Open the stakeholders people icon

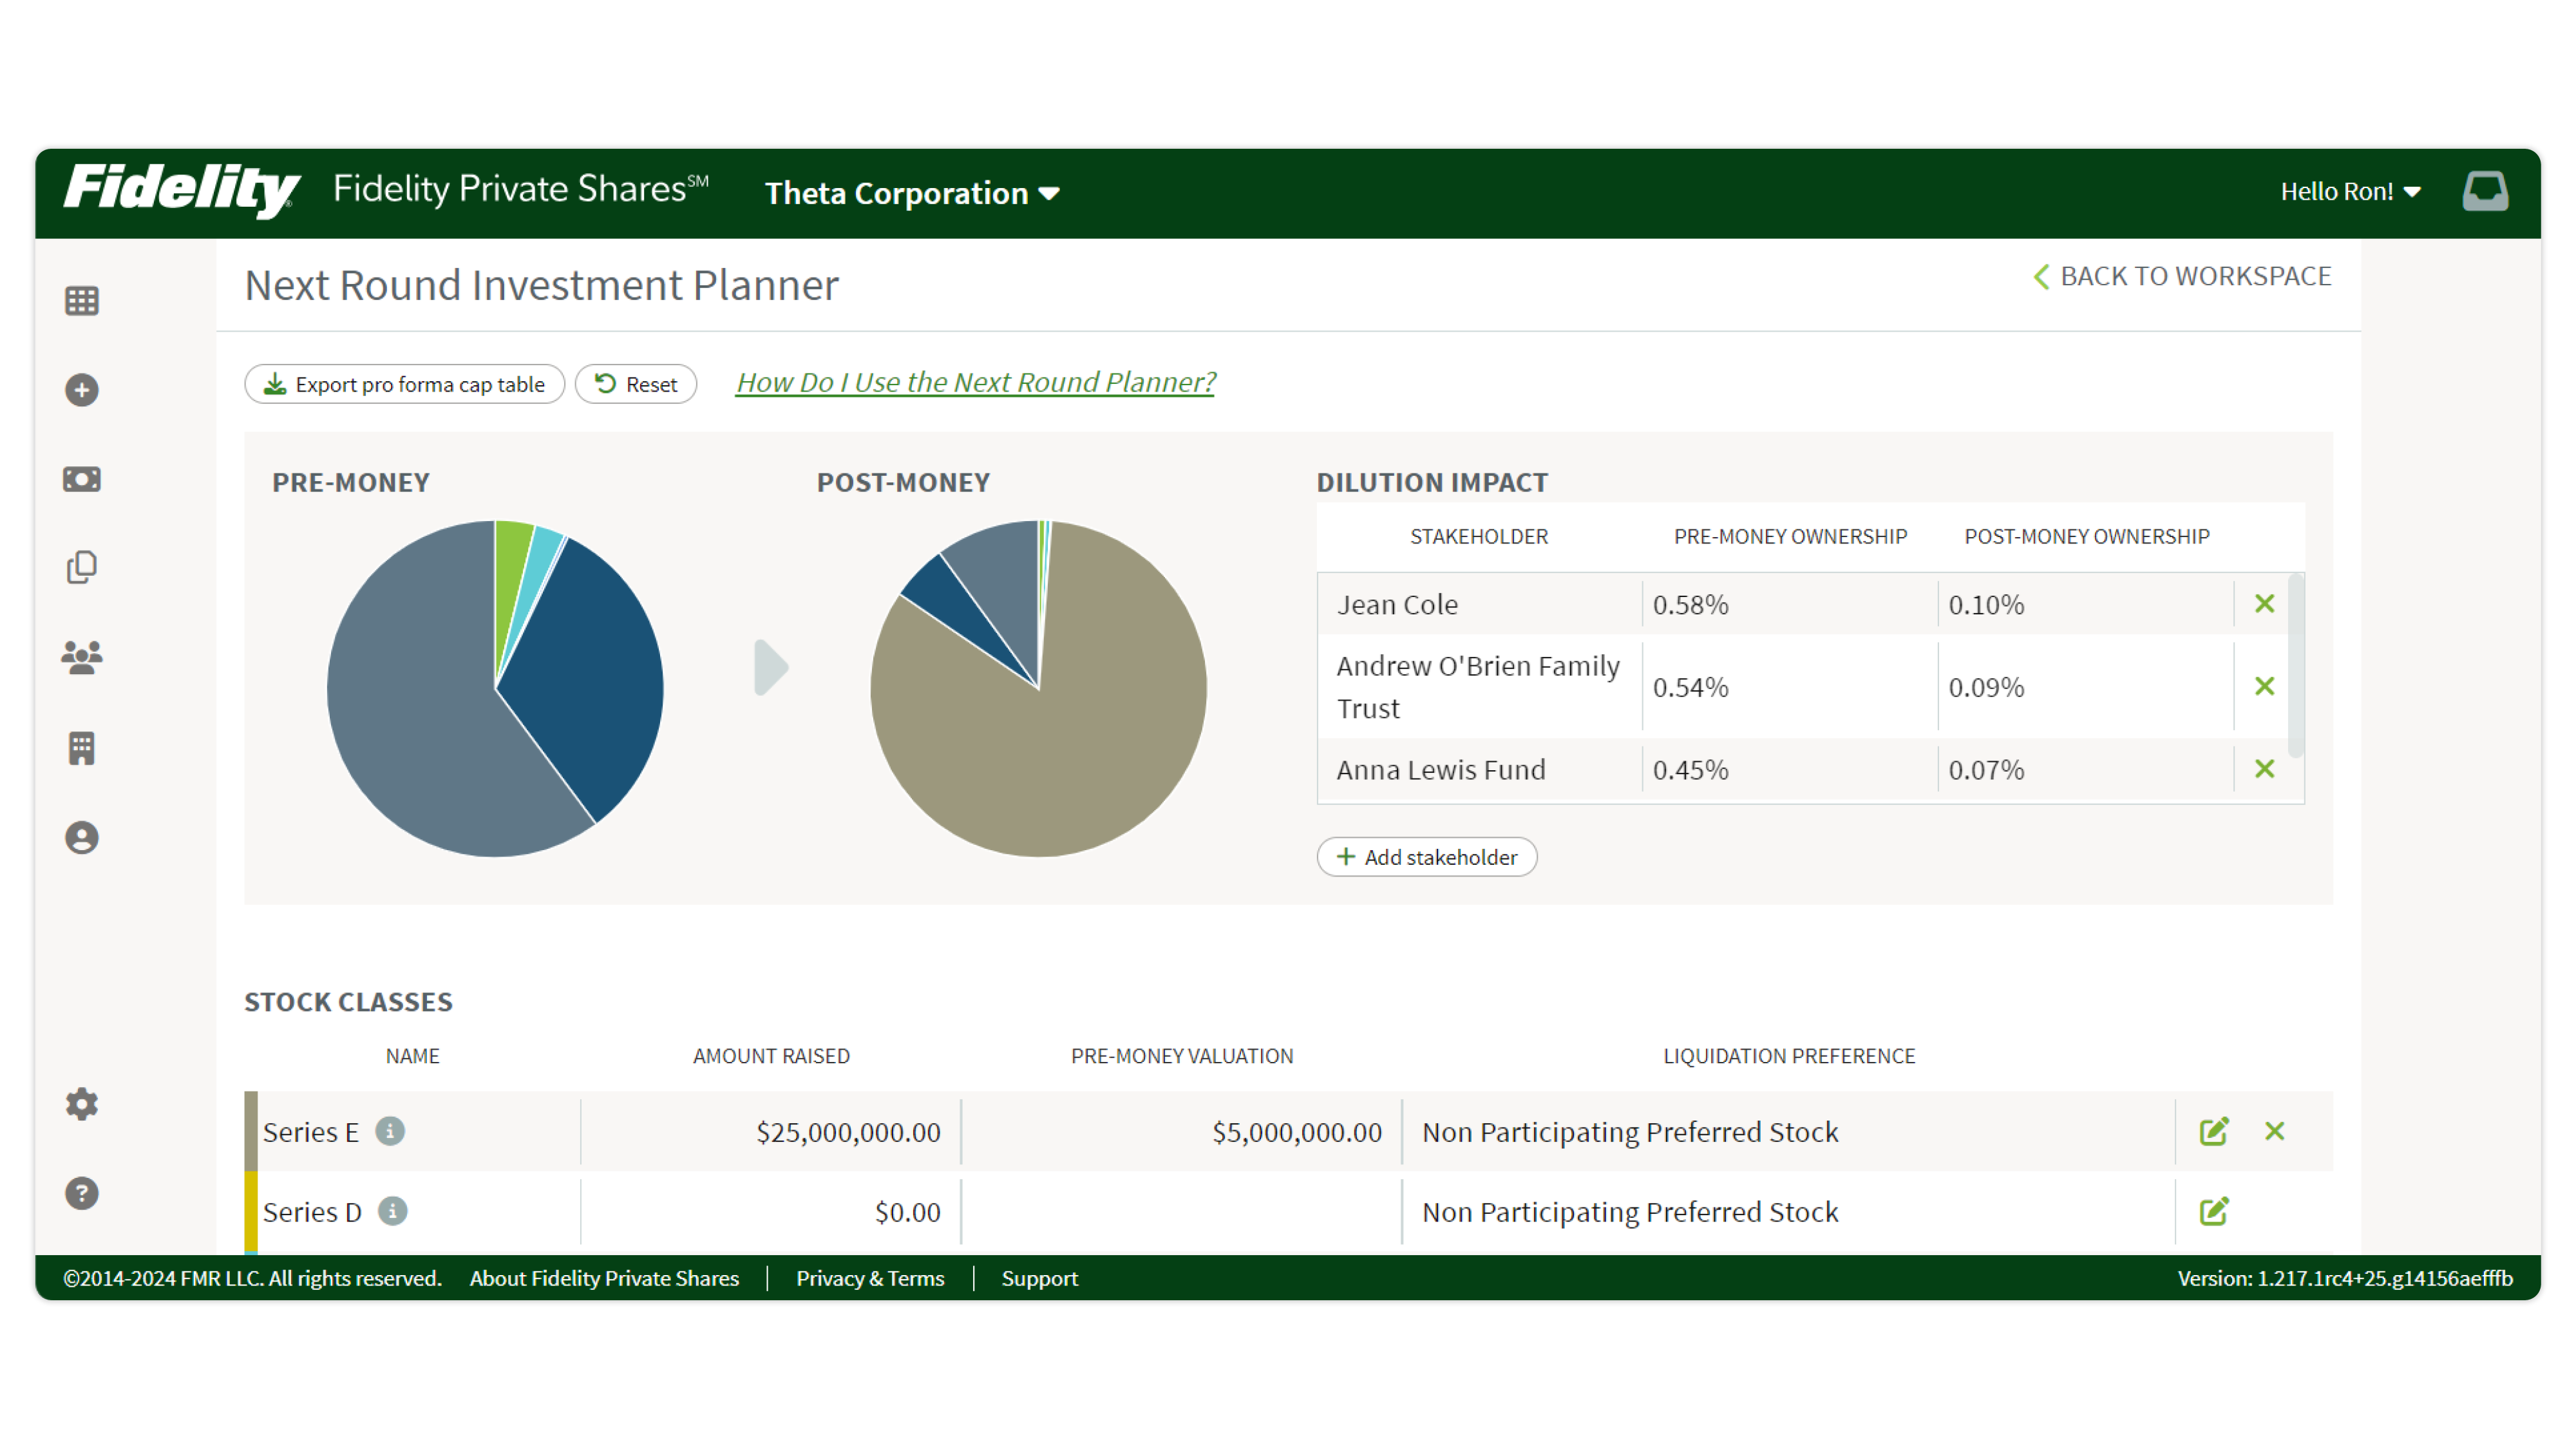(x=81, y=656)
